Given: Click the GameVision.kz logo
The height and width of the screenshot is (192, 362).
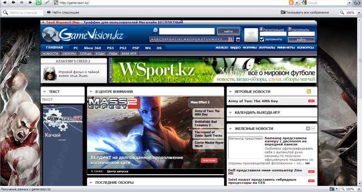Looking at the screenshot, I should coord(82,35).
